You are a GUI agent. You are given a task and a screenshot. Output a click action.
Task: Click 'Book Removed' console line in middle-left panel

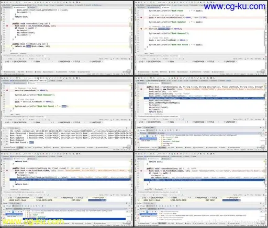tap(17, 140)
